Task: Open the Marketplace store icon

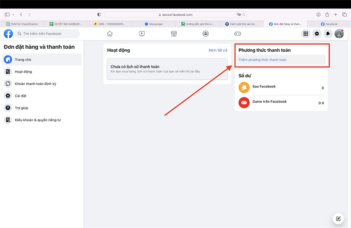Action: pyautogui.click(x=174, y=34)
